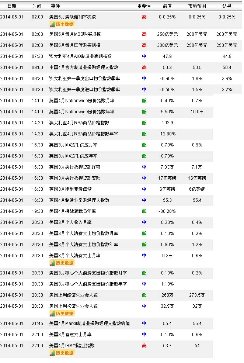Open 历史数据 under 美国上周初请失业金人数
This screenshot has width=244, height=363.
pos(62,314)
